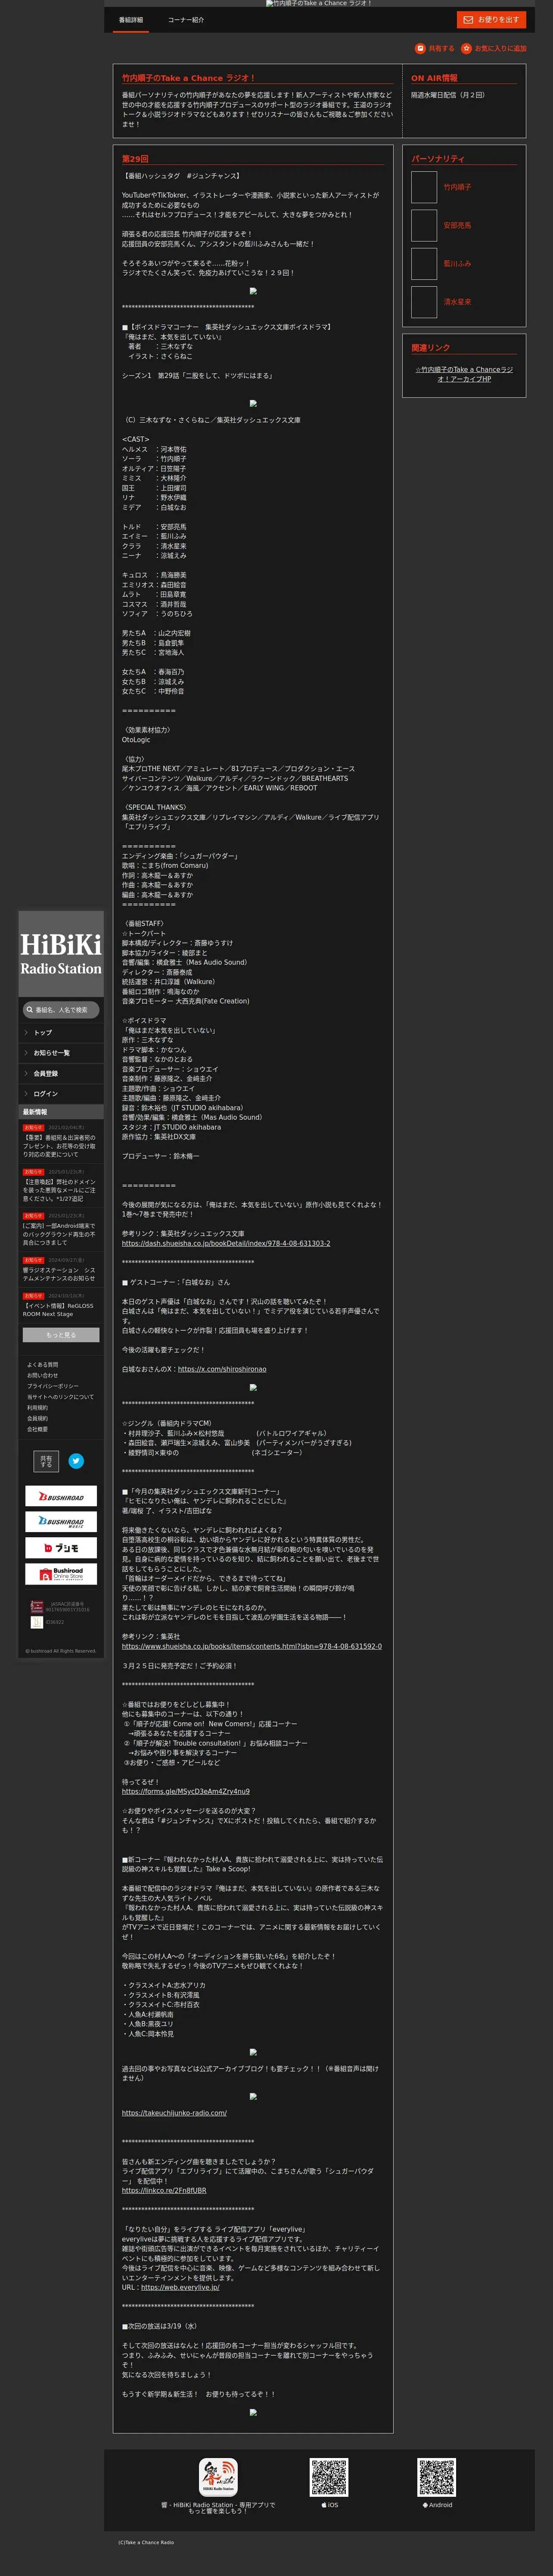The height and width of the screenshot is (2576, 553).
Task: Open 会員登録 in the sidebar menu
Action: point(61,1073)
